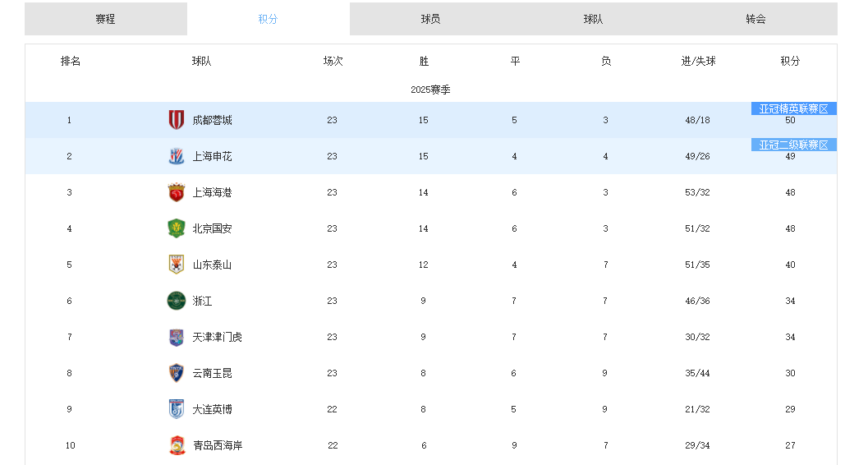Select the Shandong Taishan (山东泰山) team logo
Viewport: 868px width, 465px height.
click(x=177, y=265)
